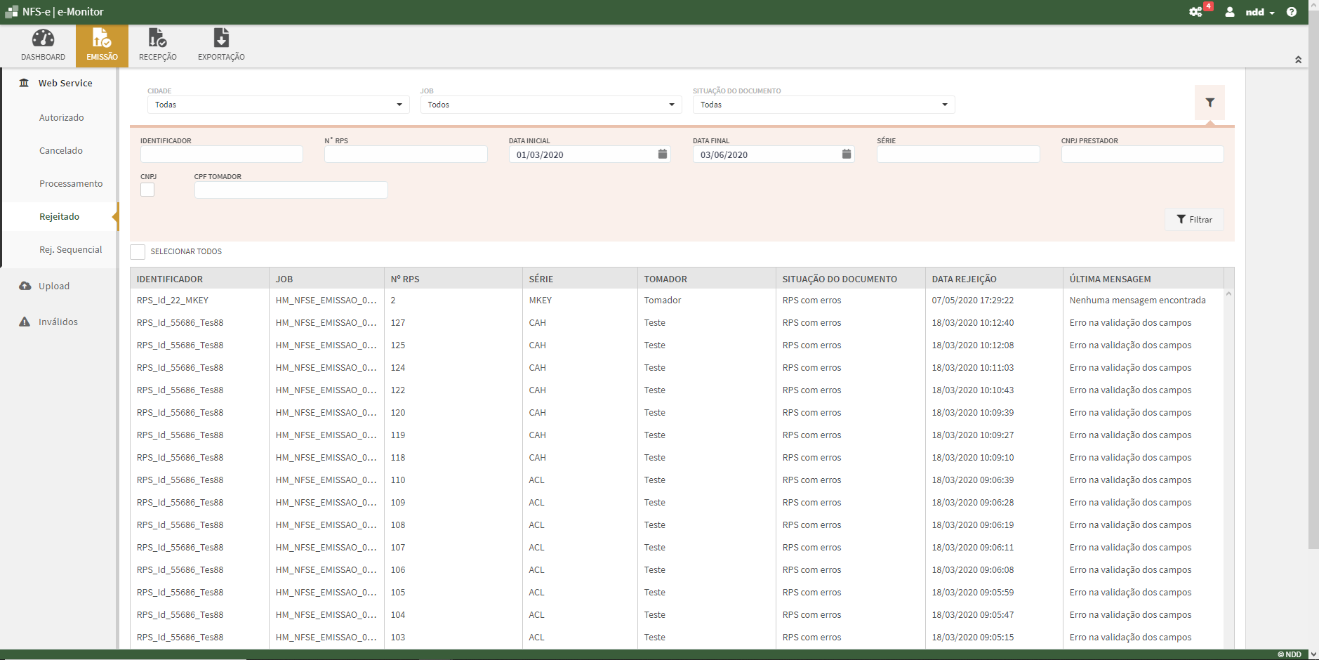This screenshot has height=660, width=1319.
Task: Select Upload in the left sidebar
Action: pyautogui.click(x=53, y=286)
